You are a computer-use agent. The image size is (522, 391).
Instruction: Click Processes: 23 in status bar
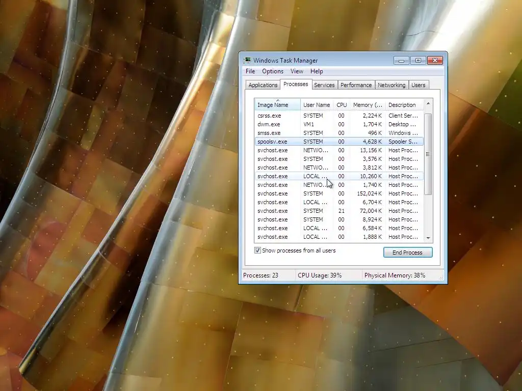260,275
